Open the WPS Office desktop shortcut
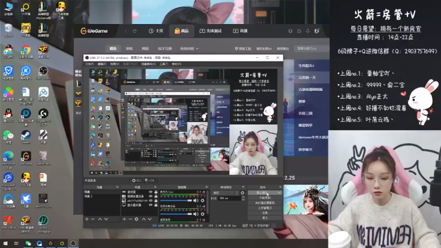Viewport: 441px width, 248px height. 8,222
